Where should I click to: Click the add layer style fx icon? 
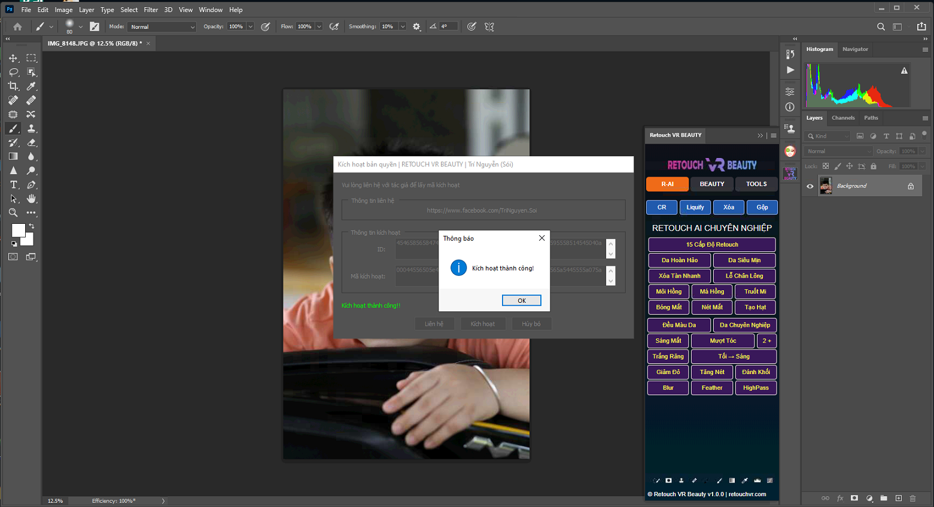pos(840,498)
